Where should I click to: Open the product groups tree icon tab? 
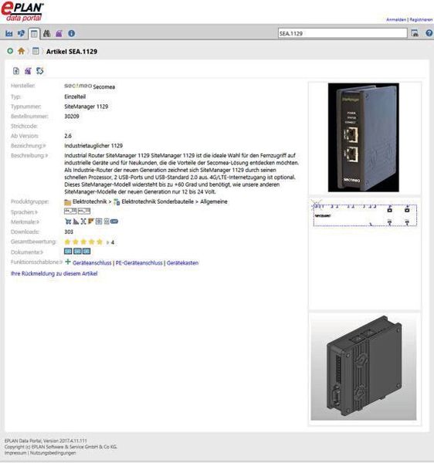coord(22,33)
